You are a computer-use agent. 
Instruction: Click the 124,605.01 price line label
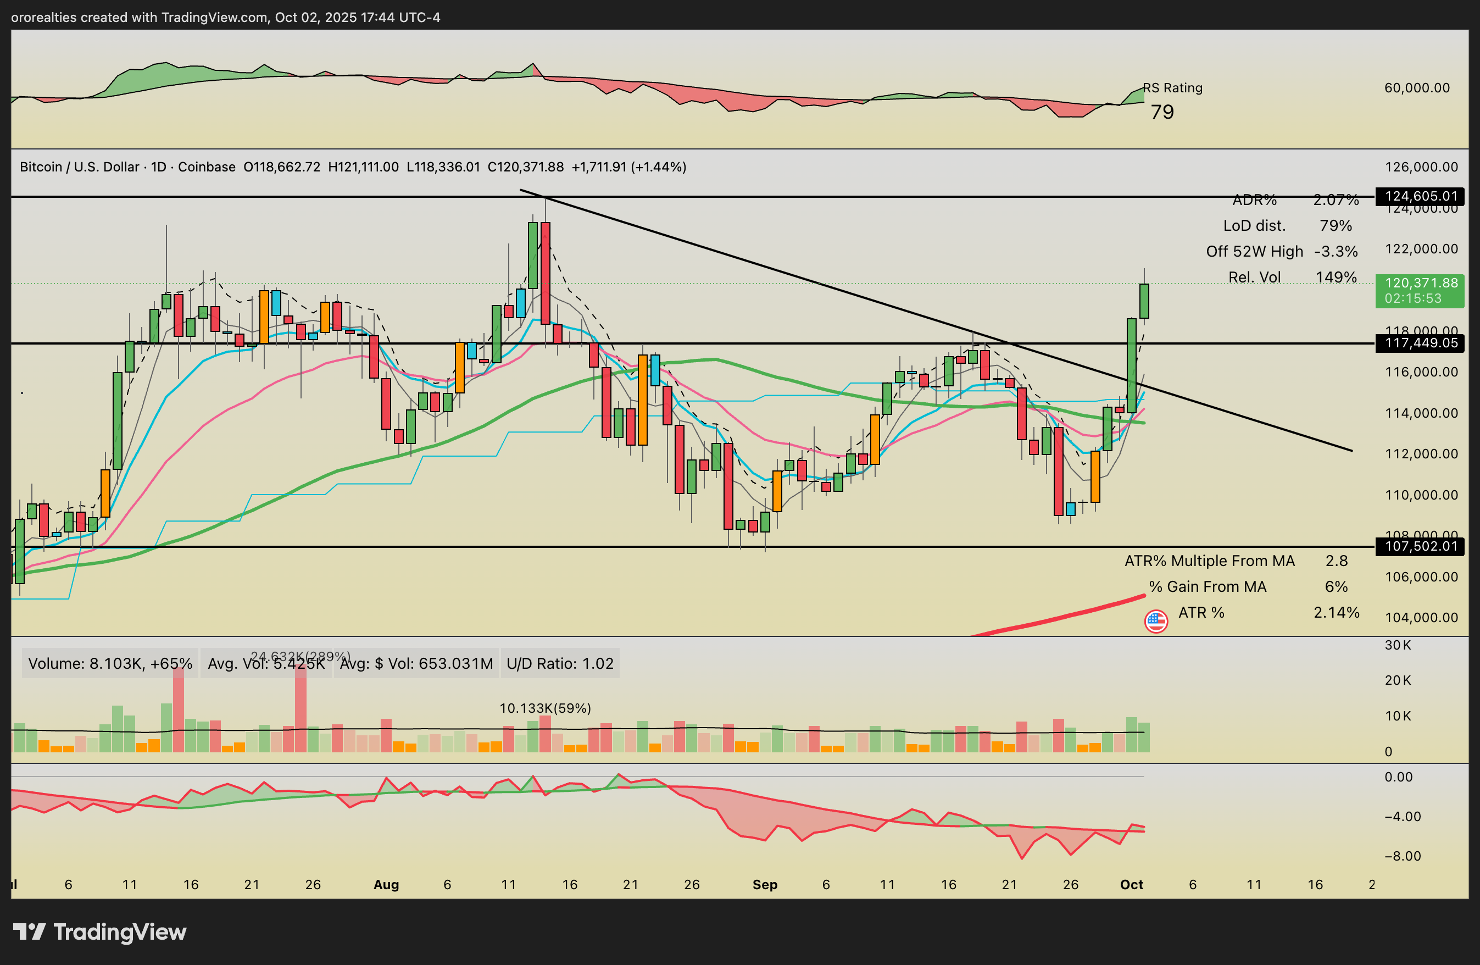pyautogui.click(x=1420, y=197)
